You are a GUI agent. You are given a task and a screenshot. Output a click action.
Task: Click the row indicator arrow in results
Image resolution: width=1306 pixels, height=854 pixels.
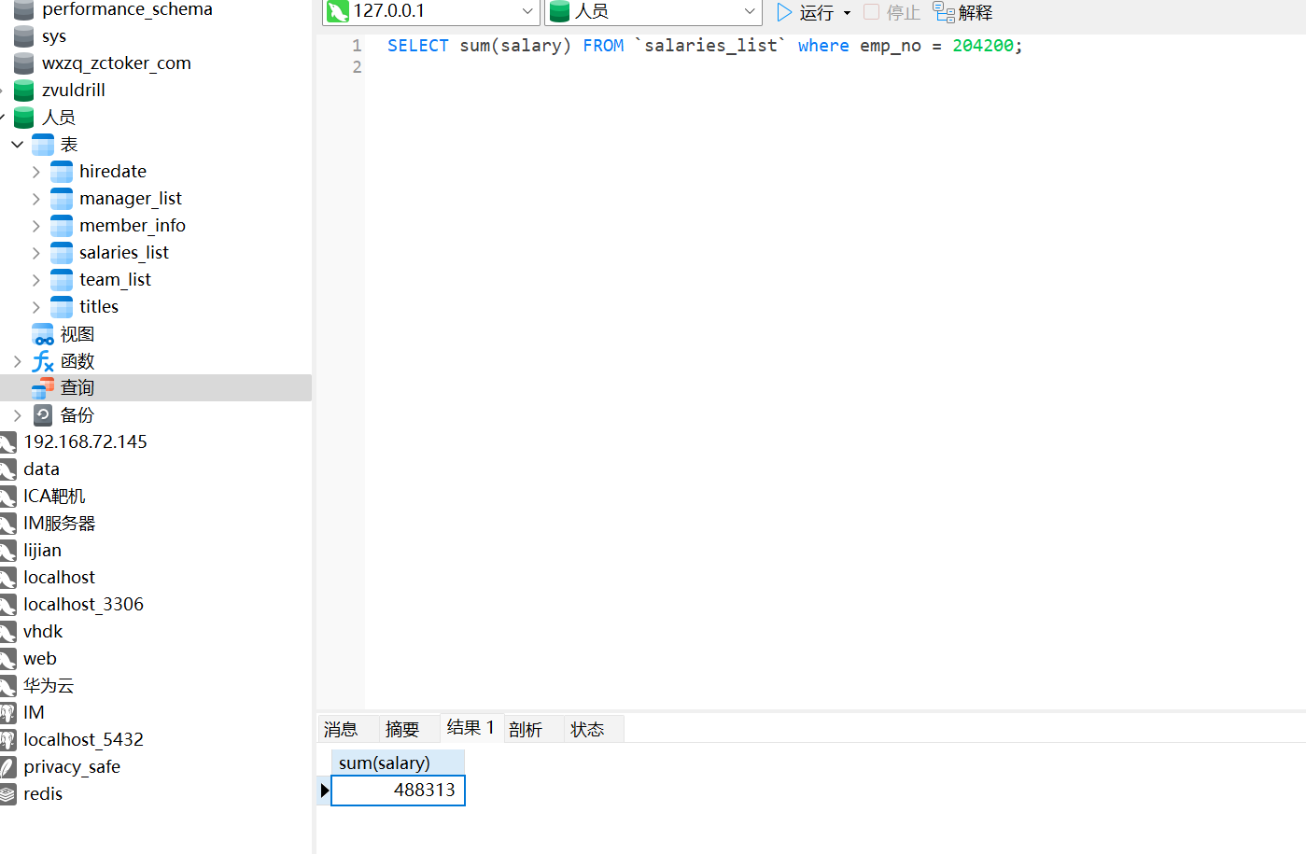coord(324,790)
